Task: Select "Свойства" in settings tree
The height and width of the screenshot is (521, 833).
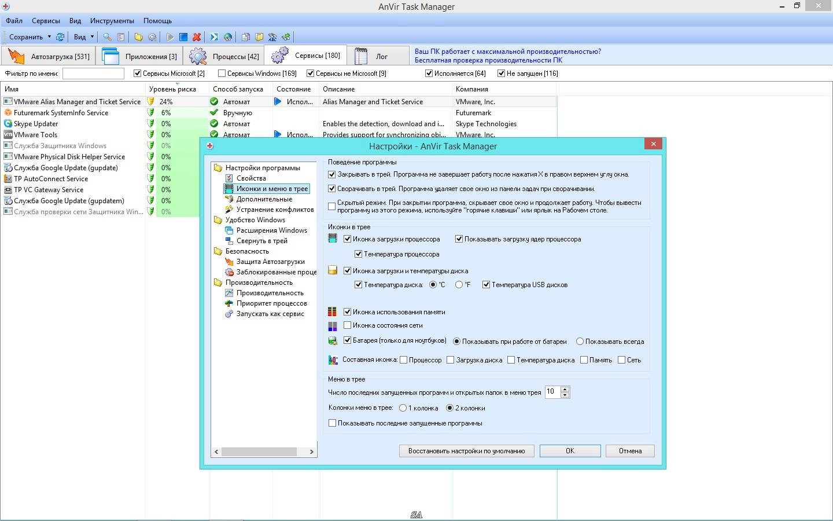Action: point(251,178)
